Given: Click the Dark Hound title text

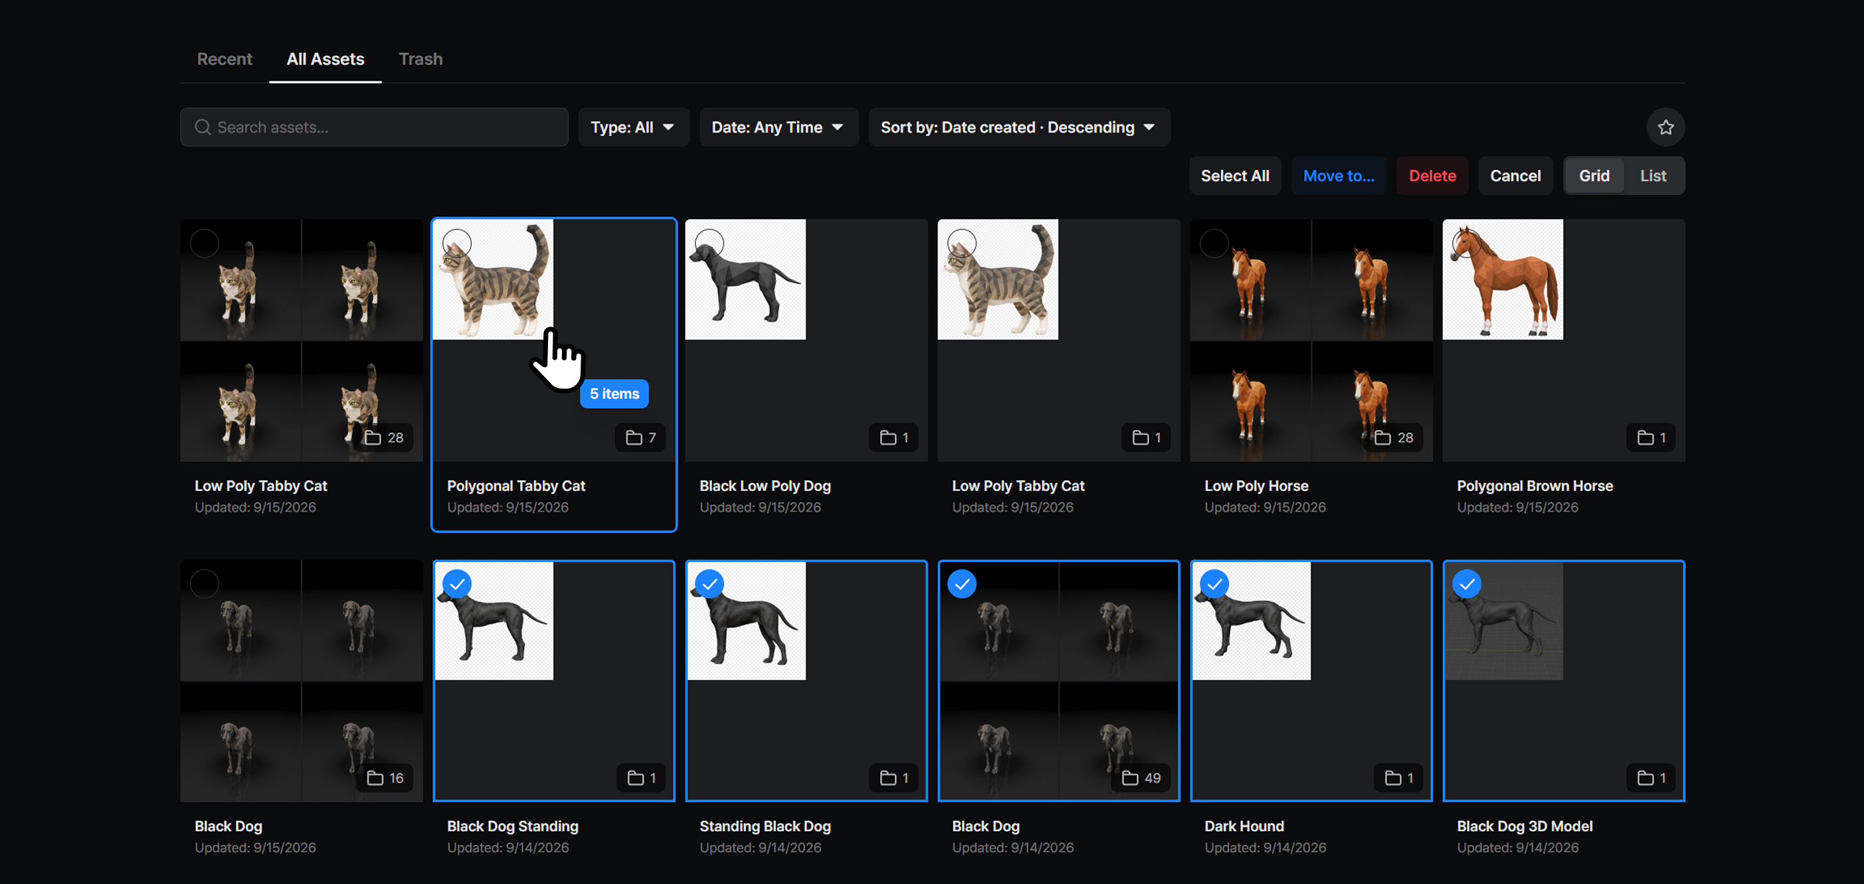Looking at the screenshot, I should [1244, 826].
